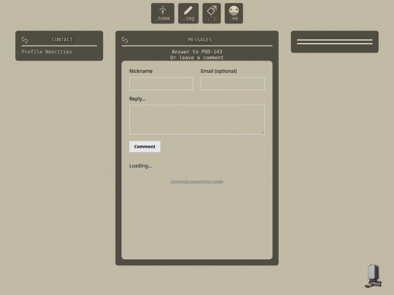
Task: Click the Email (optional) label
Action: (x=219, y=71)
